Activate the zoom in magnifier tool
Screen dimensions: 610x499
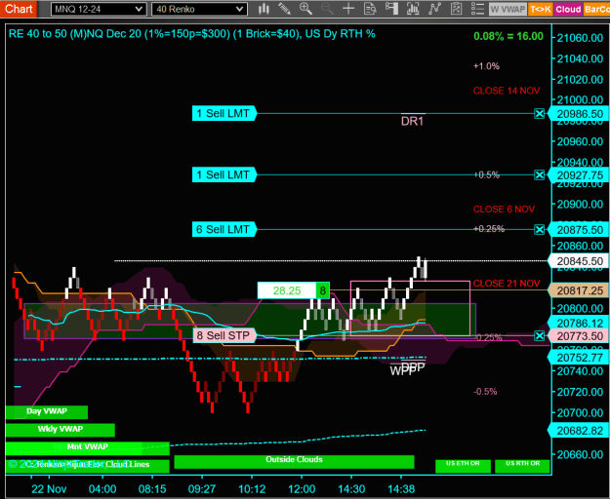coord(305,9)
